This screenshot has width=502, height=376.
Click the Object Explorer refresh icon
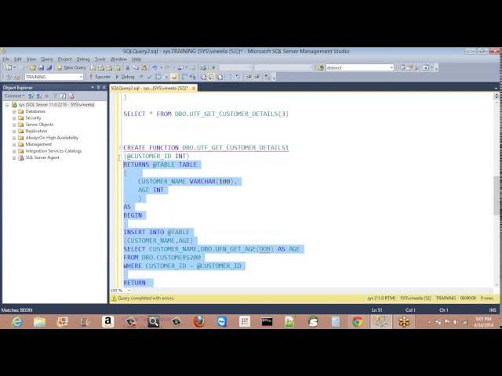pos(63,96)
